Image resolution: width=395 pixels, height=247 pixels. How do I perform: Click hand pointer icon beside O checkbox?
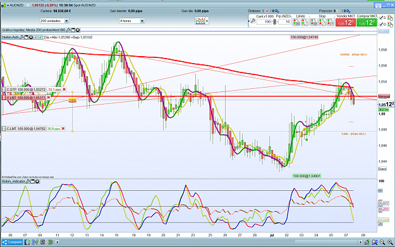(390, 25)
